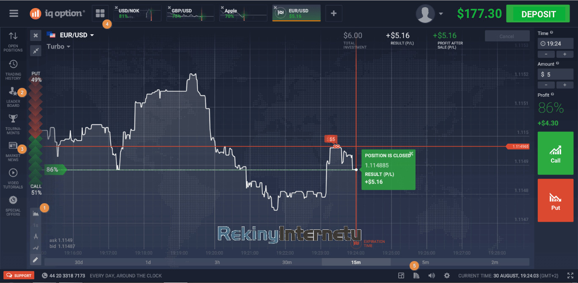Select the EUR/USD asset tab
The height and width of the screenshot is (283, 578).
296,13
